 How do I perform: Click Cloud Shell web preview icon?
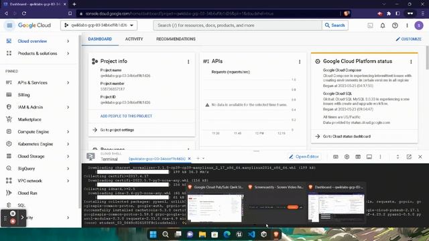[358, 157]
